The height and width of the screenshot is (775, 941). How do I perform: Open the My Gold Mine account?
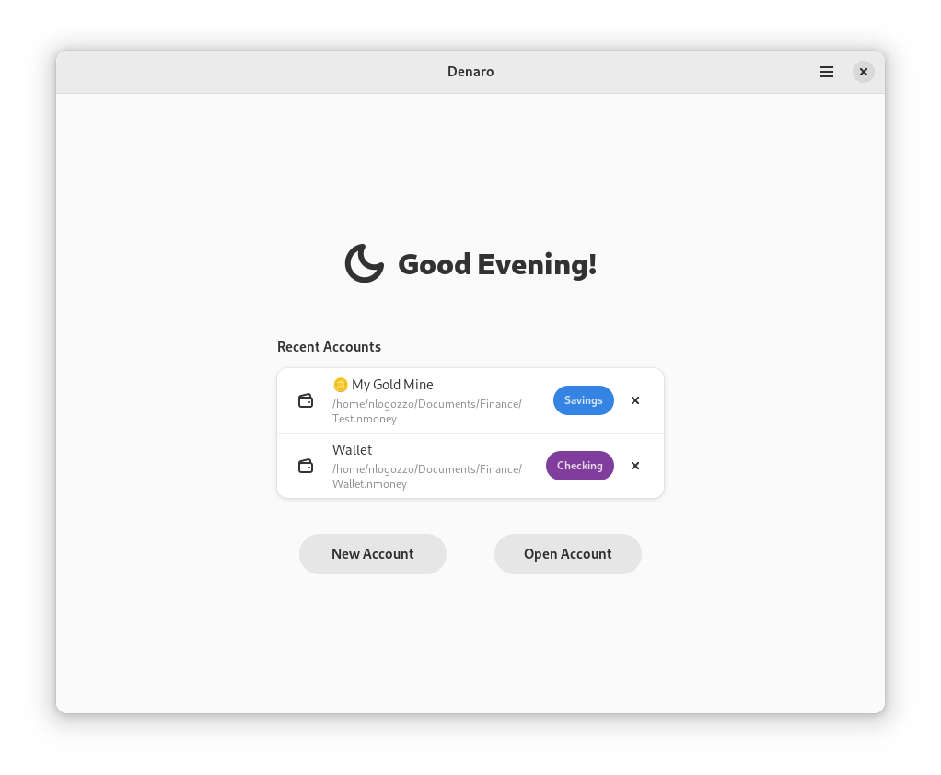(470, 400)
